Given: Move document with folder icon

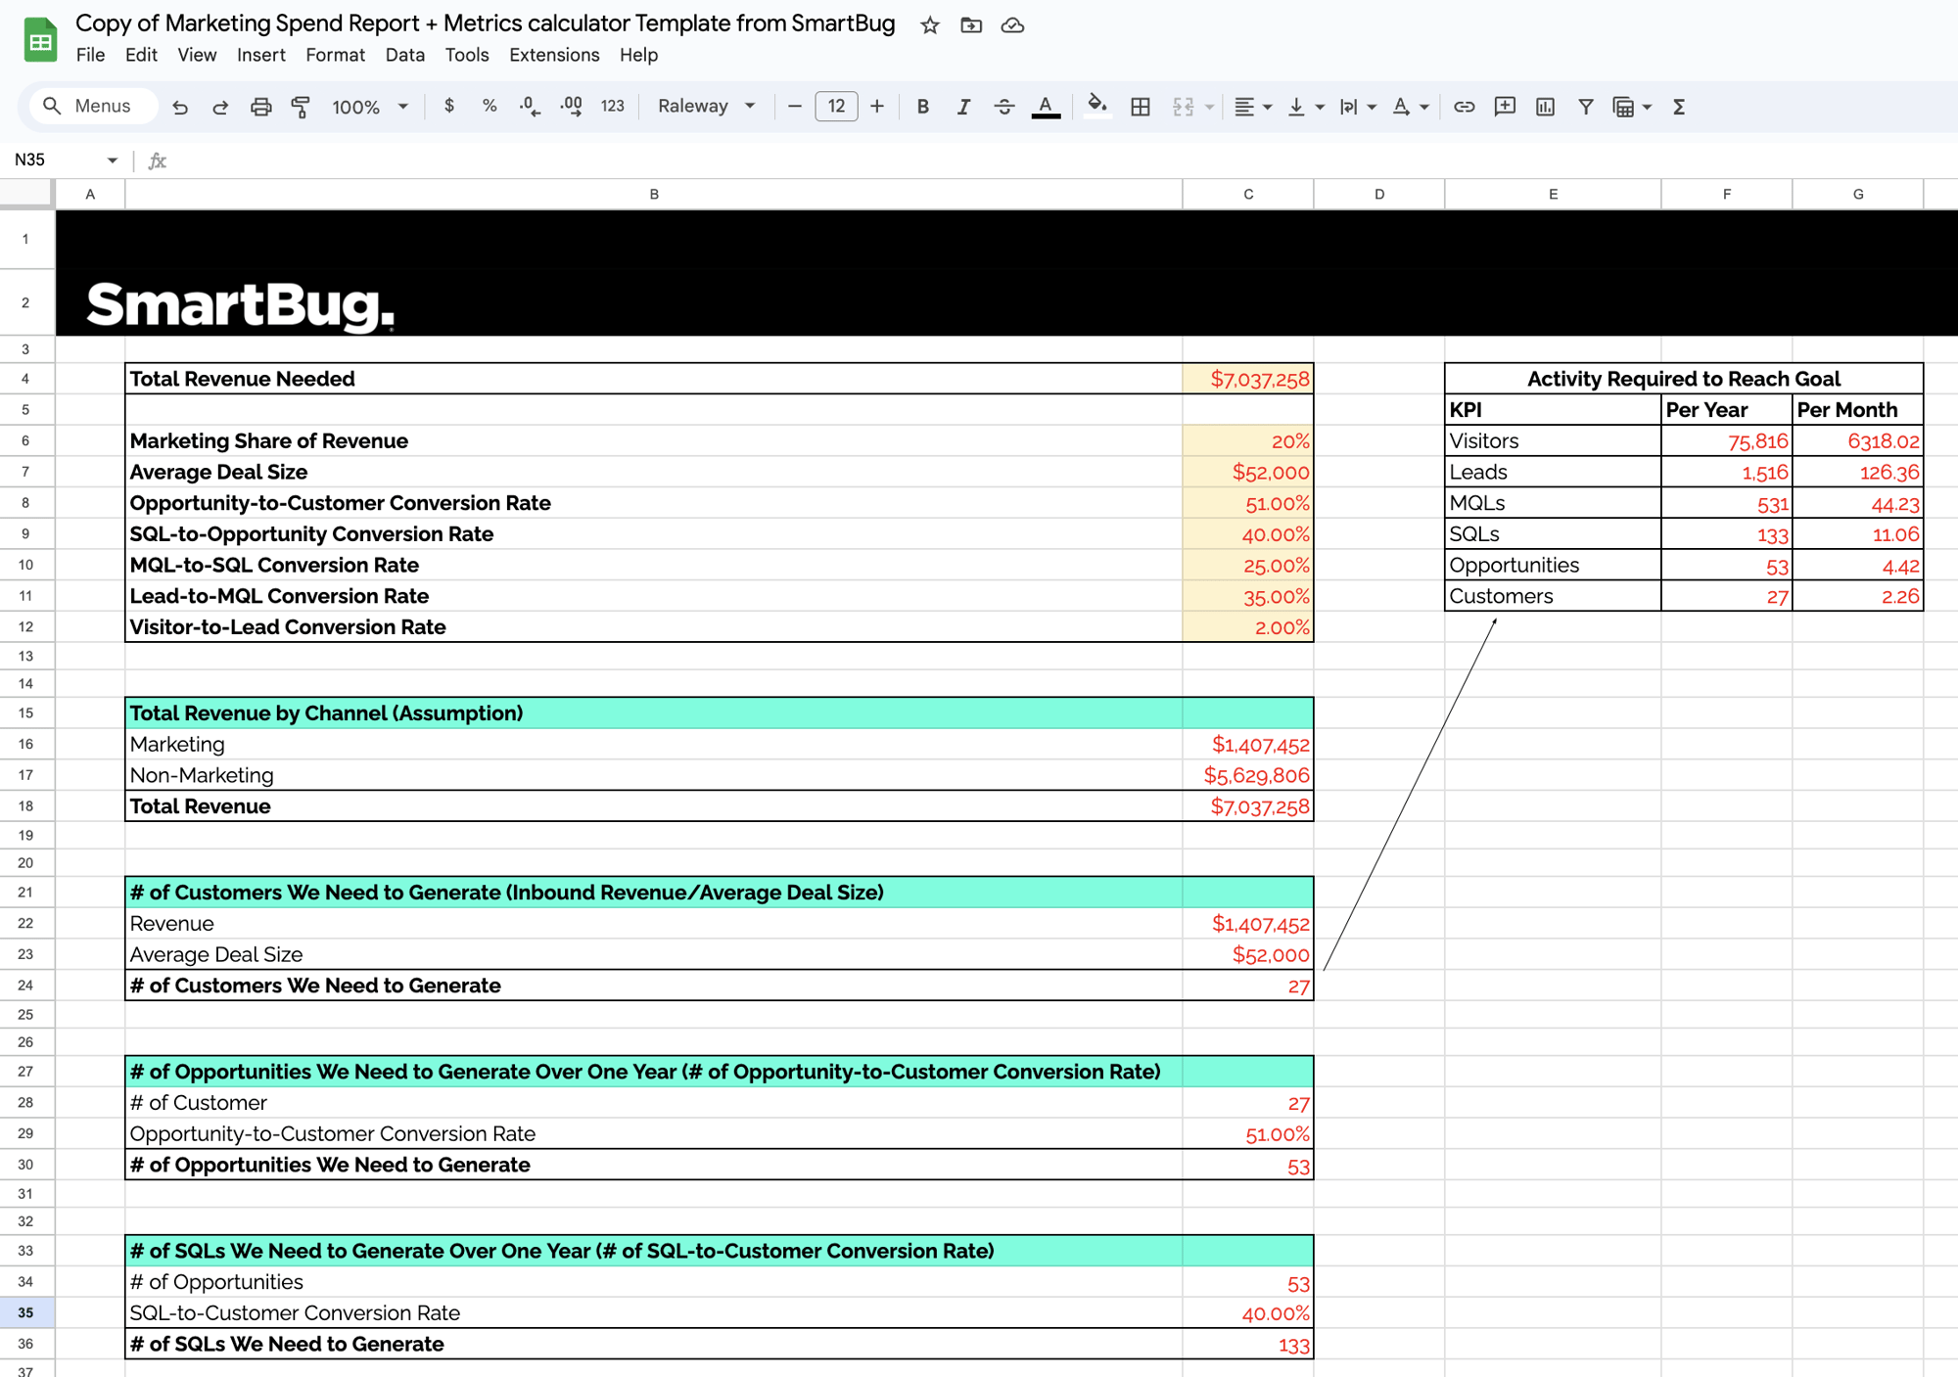Looking at the screenshot, I should (x=971, y=25).
